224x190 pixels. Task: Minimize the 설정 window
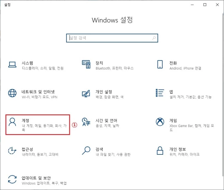coord(192,5)
